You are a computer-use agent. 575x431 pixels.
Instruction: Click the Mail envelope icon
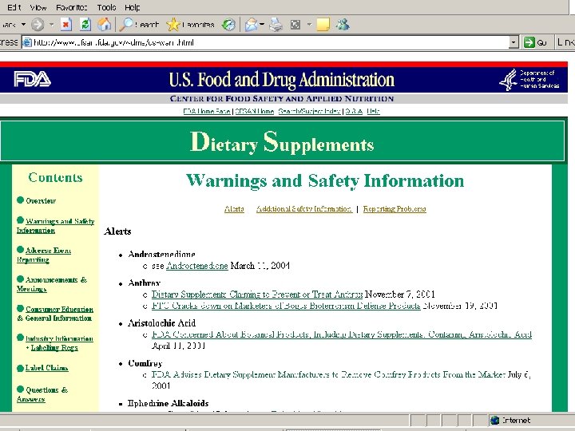click(x=252, y=25)
